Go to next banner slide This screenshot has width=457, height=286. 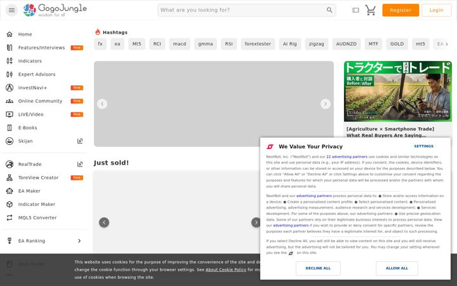point(326,104)
